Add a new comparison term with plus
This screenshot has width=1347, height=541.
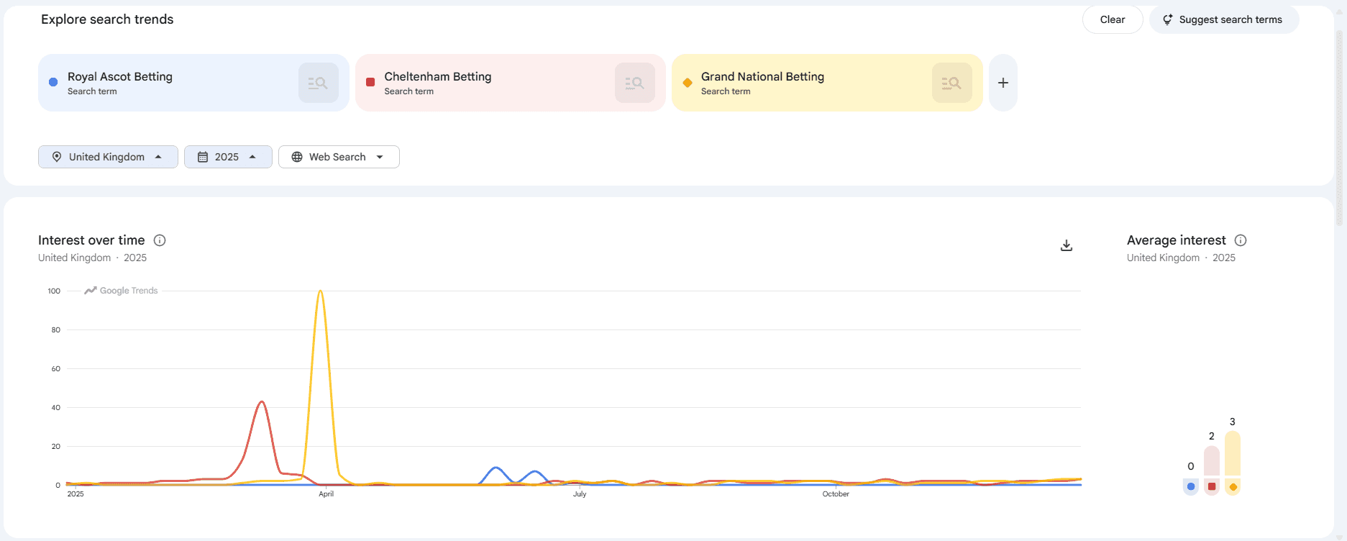tap(1003, 83)
